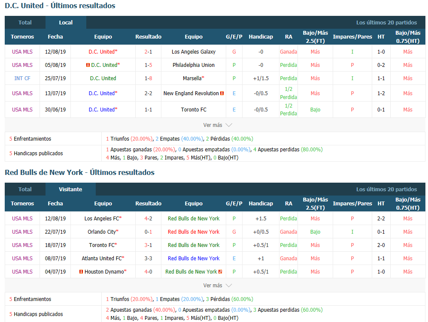Open the INT CF tournament link
Viewport: 428px width, 322px height.
(x=22, y=78)
